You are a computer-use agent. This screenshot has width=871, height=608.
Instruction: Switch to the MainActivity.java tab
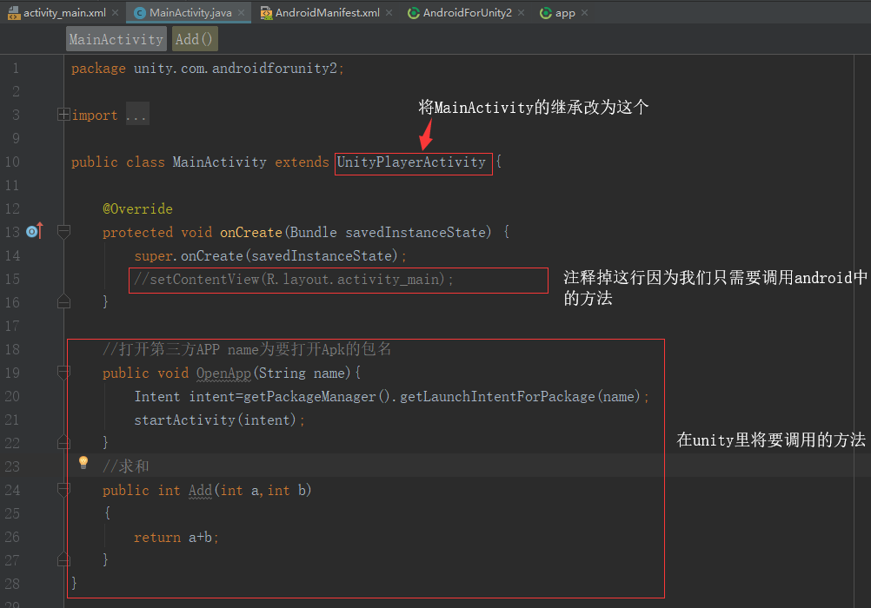point(191,13)
